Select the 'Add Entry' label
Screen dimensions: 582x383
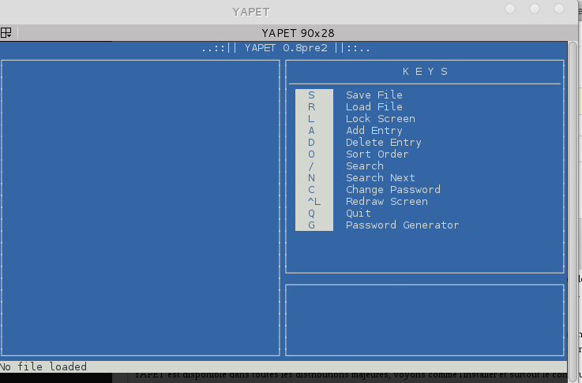(374, 131)
